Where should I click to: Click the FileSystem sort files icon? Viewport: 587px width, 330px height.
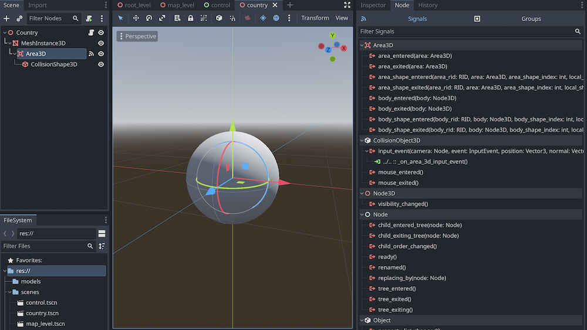(x=102, y=246)
